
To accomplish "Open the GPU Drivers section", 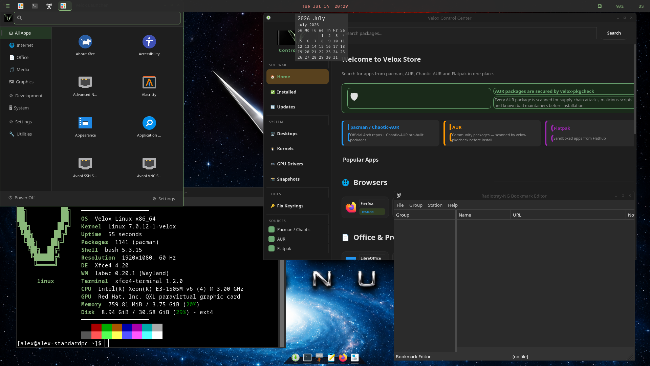I will coord(297,164).
